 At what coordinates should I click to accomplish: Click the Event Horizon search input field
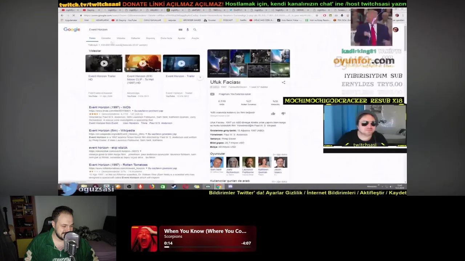coord(133,29)
